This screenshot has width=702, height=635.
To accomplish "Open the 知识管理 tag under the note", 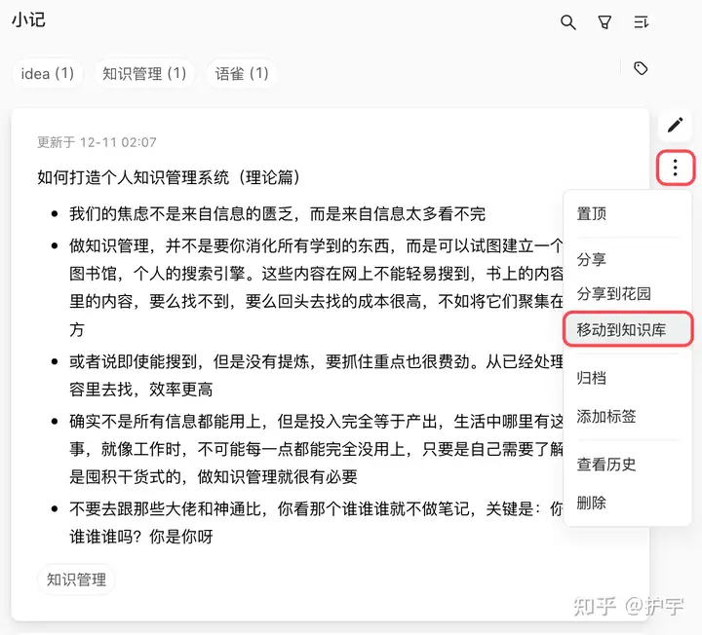I will coord(76,579).
